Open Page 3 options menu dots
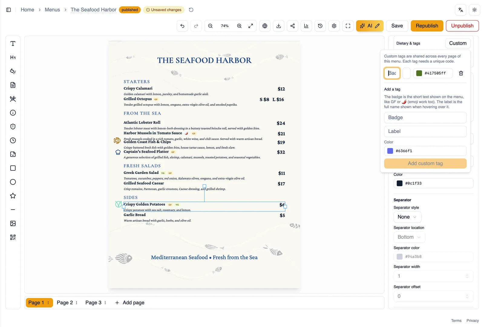The image size is (484, 327). pos(105,303)
